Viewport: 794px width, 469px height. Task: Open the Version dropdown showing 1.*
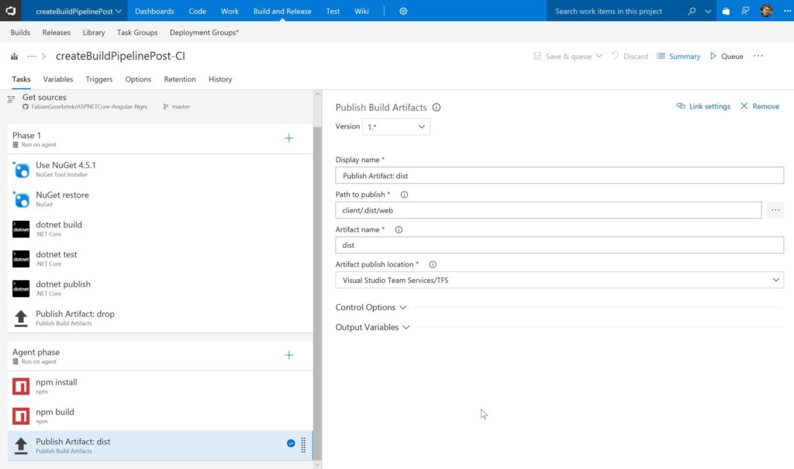(395, 126)
